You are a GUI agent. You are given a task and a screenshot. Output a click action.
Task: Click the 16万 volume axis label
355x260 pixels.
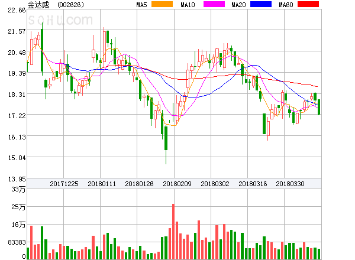tap(18, 225)
